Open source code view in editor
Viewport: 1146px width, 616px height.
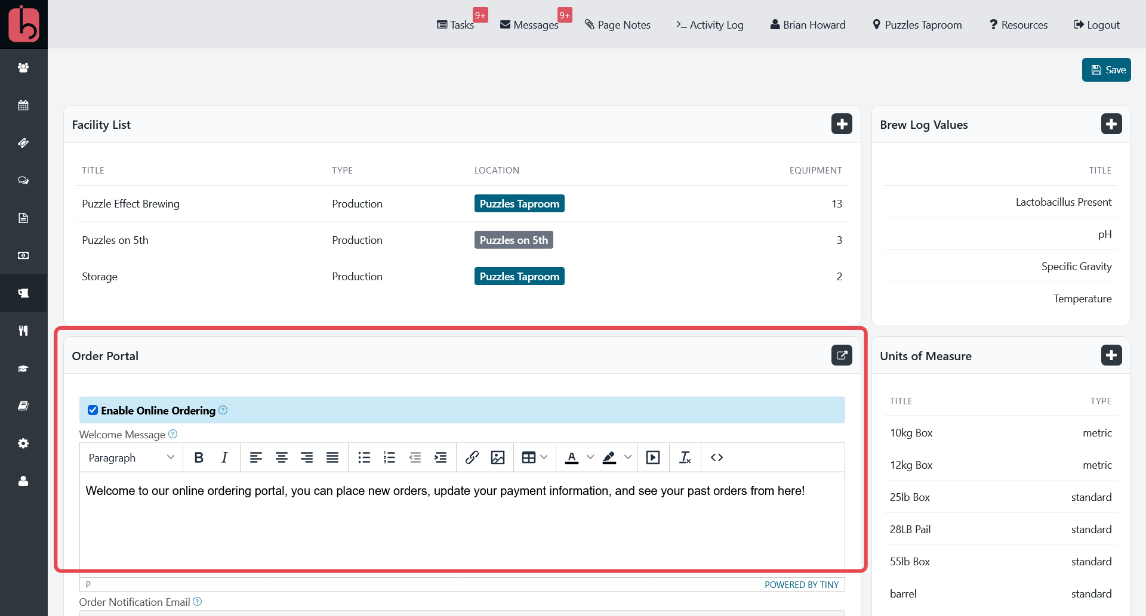[x=717, y=457]
